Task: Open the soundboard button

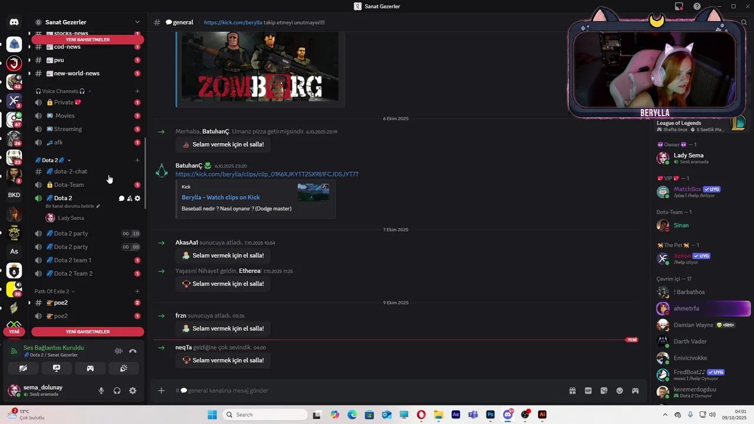Action: coord(124,368)
